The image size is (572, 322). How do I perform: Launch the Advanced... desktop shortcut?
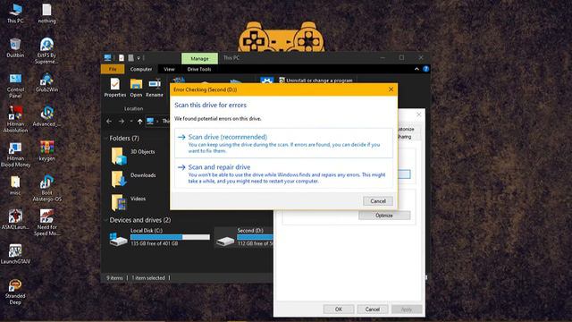point(46,116)
